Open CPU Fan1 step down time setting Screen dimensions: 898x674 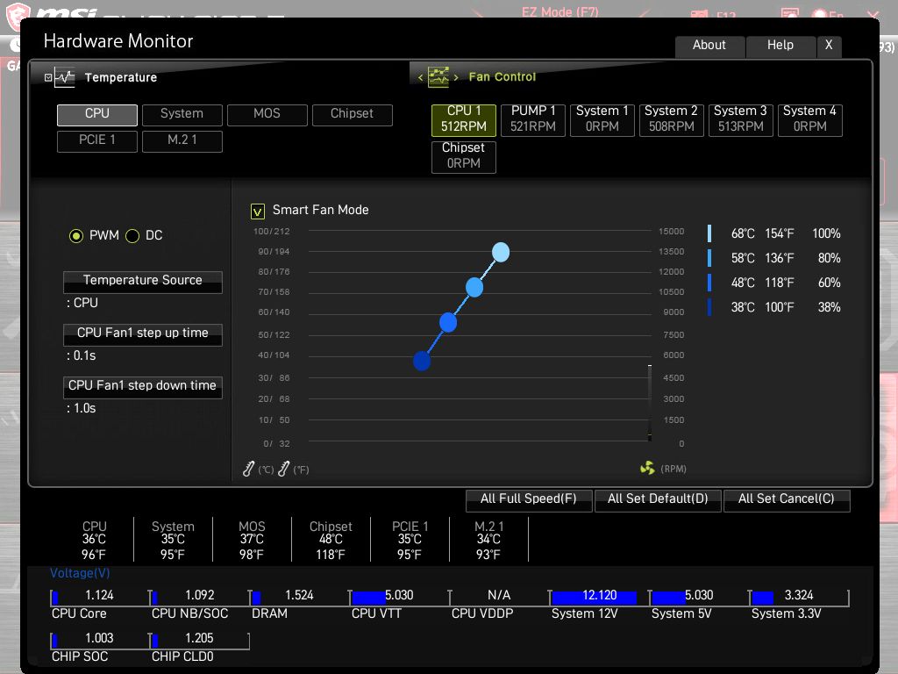[143, 387]
